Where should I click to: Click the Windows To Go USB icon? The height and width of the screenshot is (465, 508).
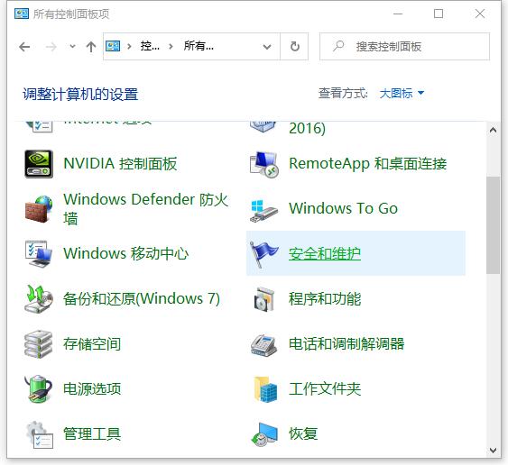pos(263,210)
